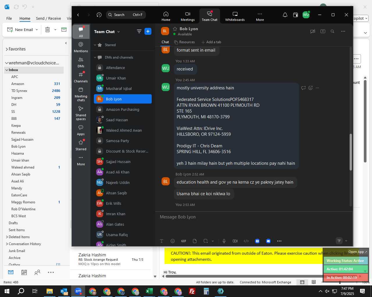Open Zoom notifications bell
The width and height of the screenshot is (372, 297).
[x=285, y=15]
